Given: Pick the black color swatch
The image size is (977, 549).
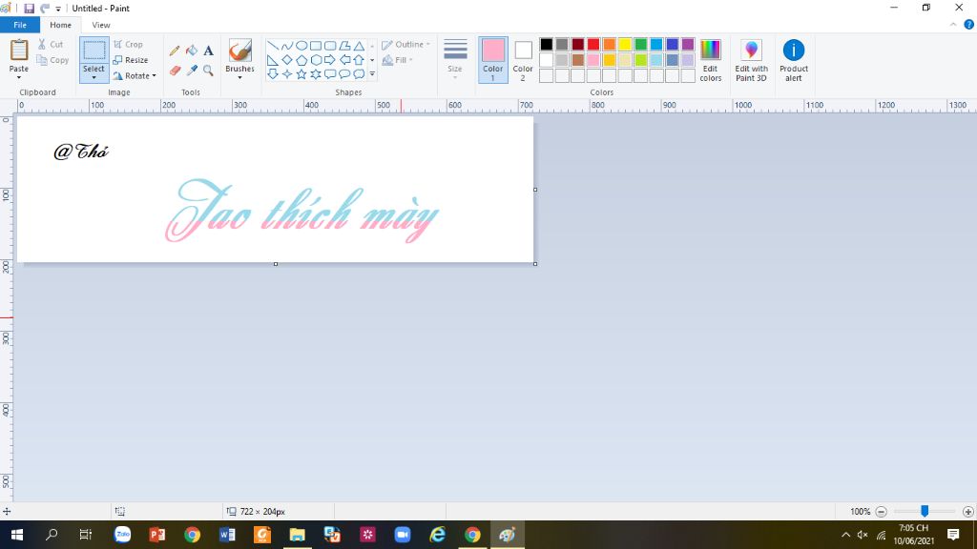Looking at the screenshot, I should pos(547,44).
